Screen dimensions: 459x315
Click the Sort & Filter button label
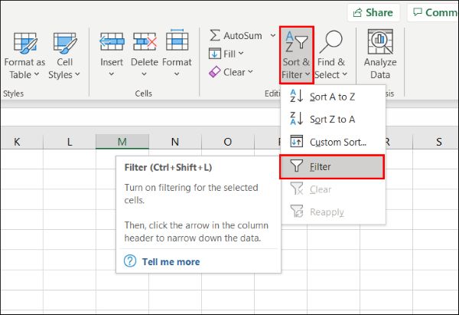pos(296,68)
